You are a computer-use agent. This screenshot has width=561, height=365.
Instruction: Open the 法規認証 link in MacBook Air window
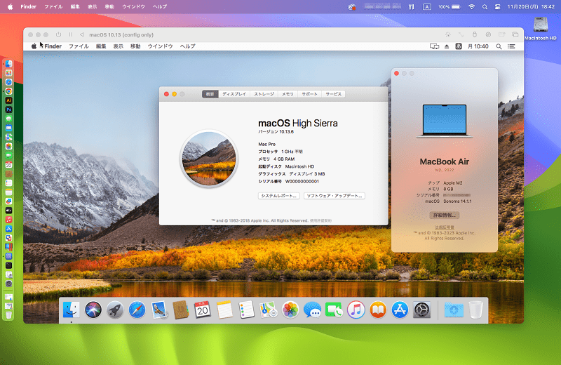point(445,227)
